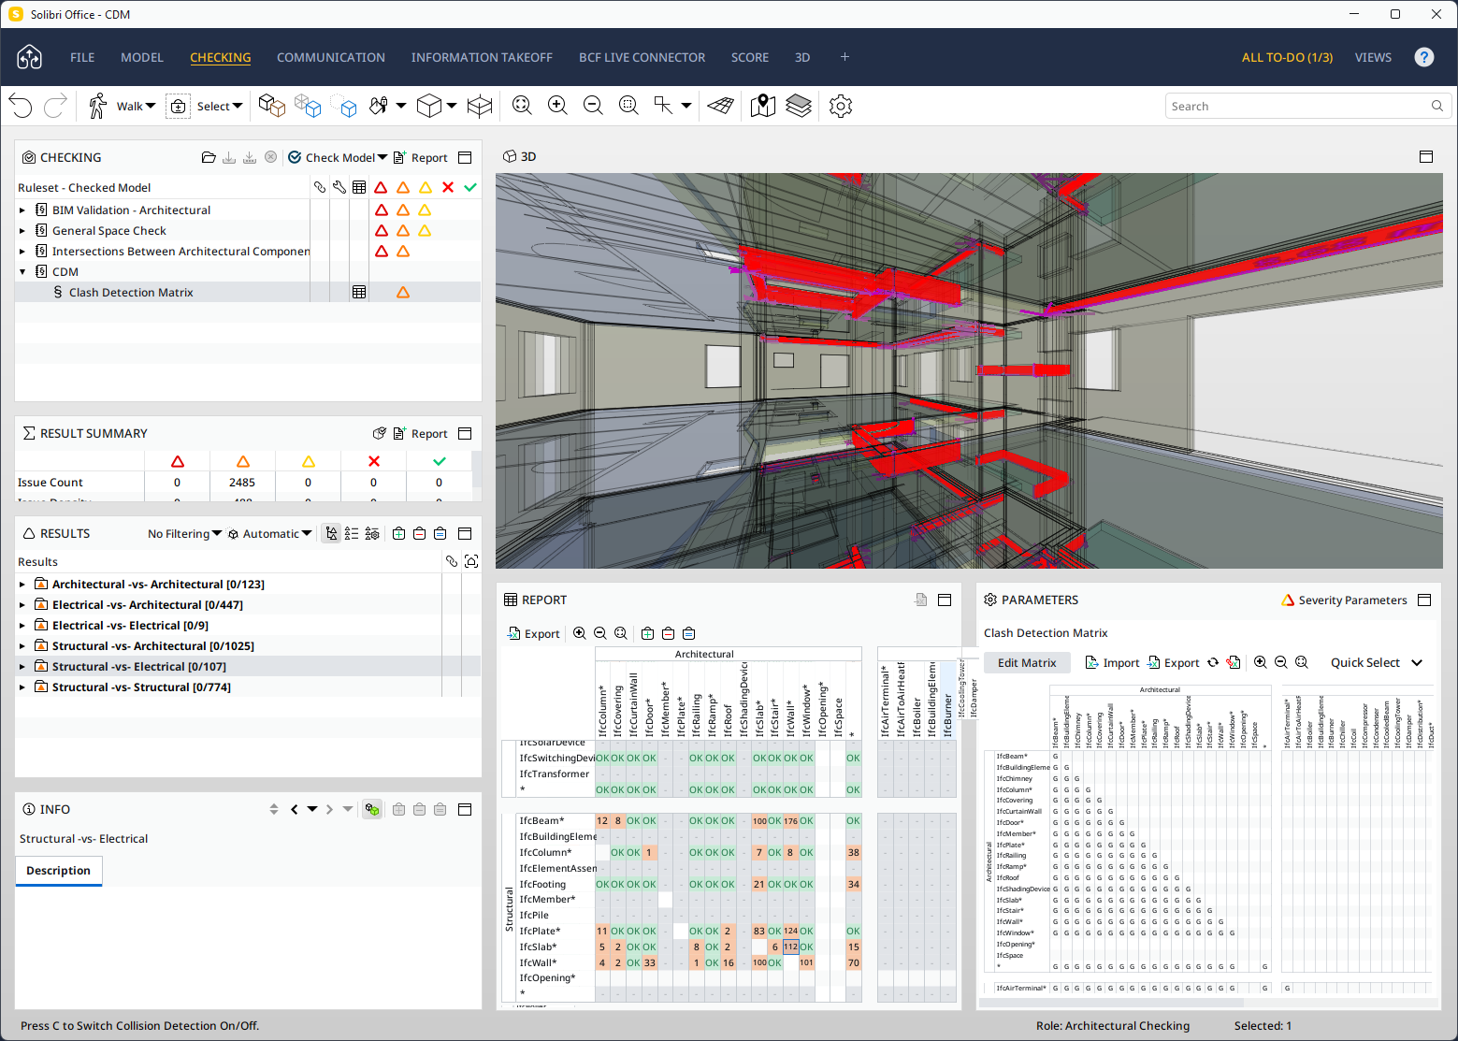
Task: Open the No Filtering dropdown
Action: (x=184, y=534)
